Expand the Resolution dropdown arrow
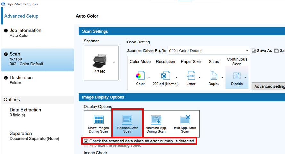The width and height of the screenshot is (285, 154). coord(176,77)
